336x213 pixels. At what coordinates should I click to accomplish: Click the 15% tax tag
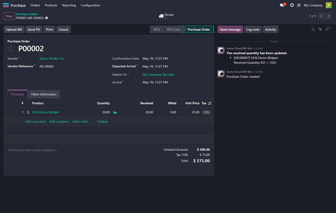[206, 112]
